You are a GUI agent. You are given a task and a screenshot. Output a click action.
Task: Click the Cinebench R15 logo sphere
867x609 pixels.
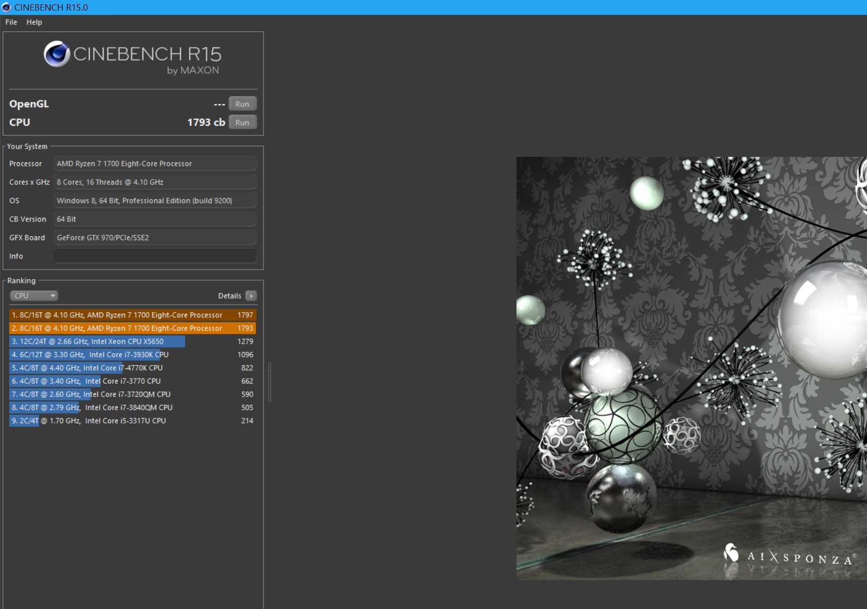click(57, 54)
